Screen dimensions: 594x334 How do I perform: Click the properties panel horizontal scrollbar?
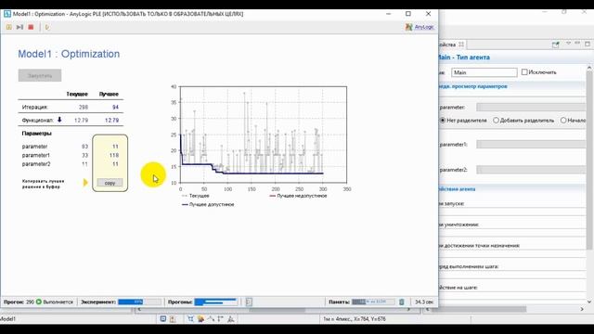click(x=479, y=309)
